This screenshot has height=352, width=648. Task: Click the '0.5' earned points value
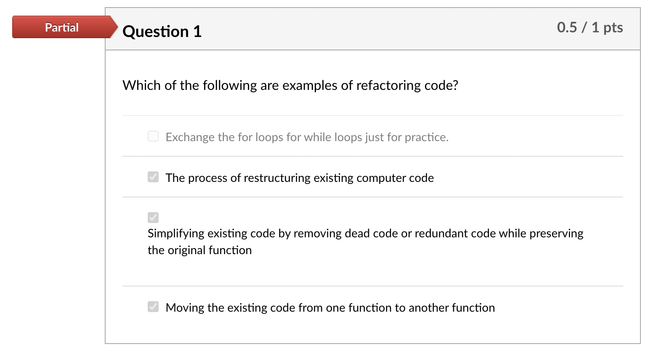[567, 27]
